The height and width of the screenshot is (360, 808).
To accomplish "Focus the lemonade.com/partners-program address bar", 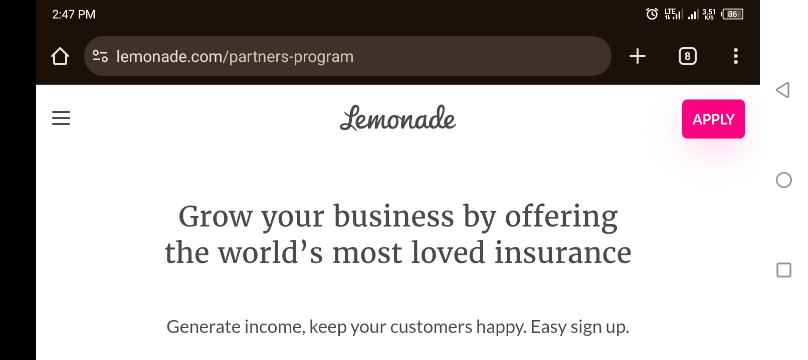I will pyautogui.click(x=347, y=56).
